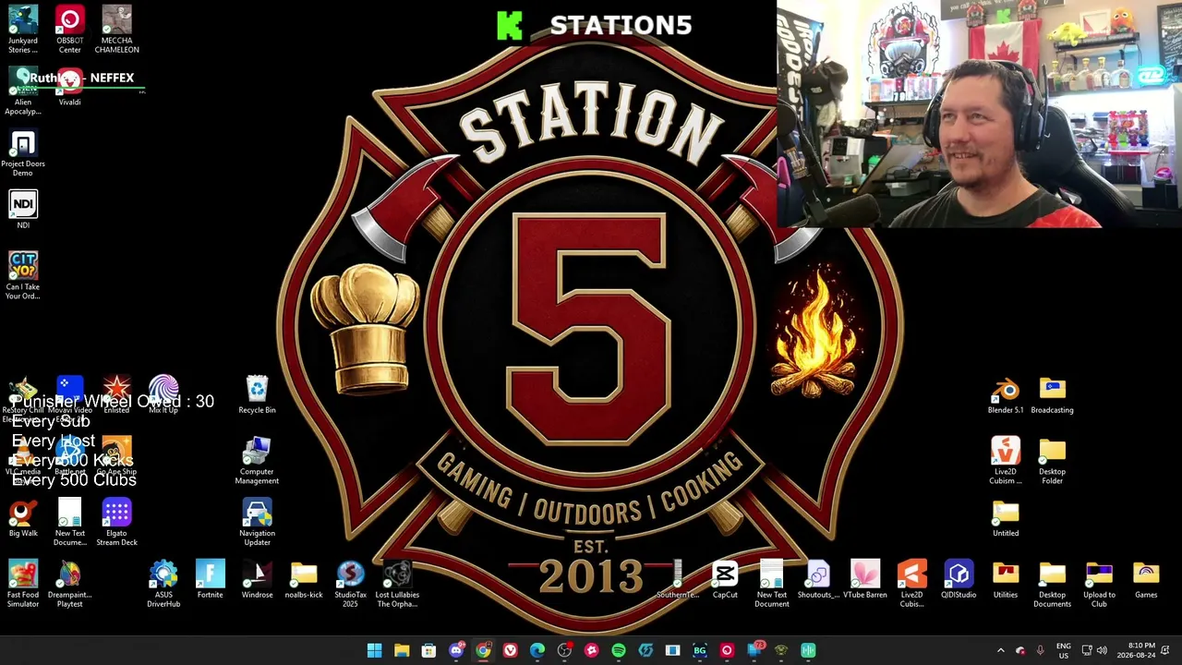Open the Desktop Documents folder
The height and width of the screenshot is (665, 1182).
tap(1052, 585)
